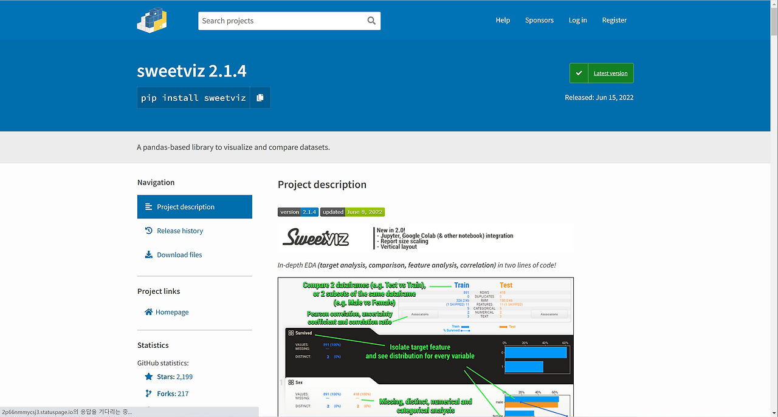Click inside the Search projects field
Image resolution: width=778 pixels, height=417 pixels.
(x=280, y=20)
